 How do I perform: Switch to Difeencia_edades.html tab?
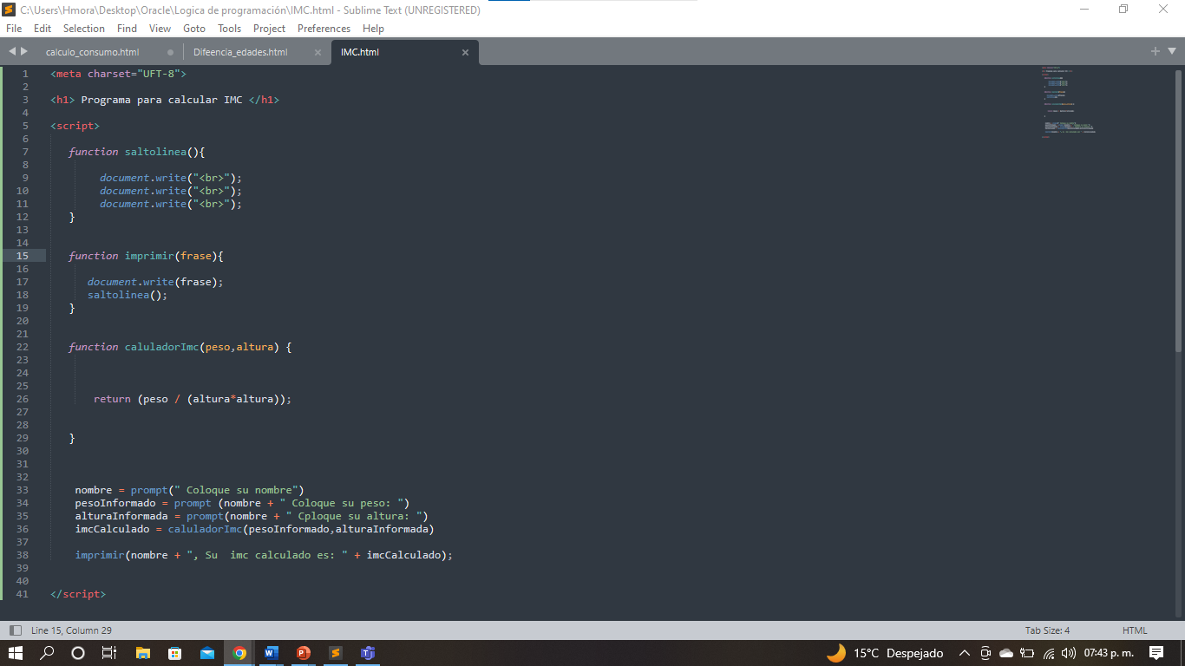[x=240, y=52]
